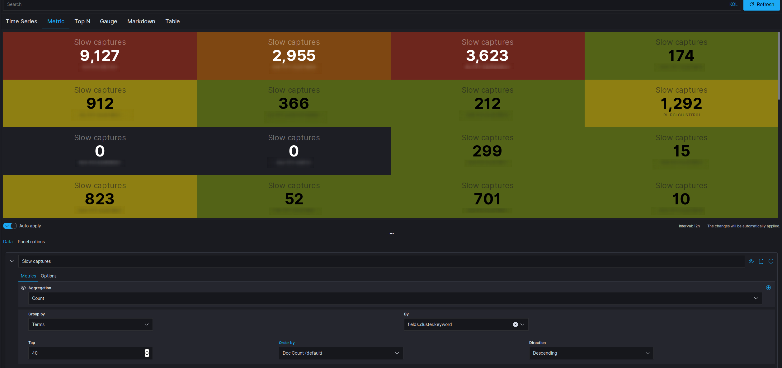The image size is (782, 368).
Task: Click the 3,623 Slow captures tile
Action: (488, 56)
